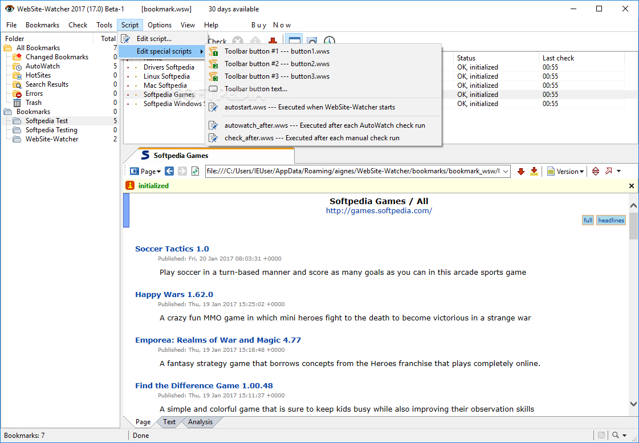This screenshot has width=639, height=443.
Task: Click the Buy Now link
Action: (271, 25)
